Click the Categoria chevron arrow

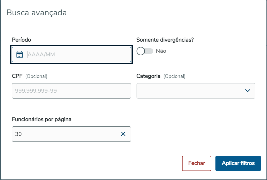click(x=247, y=91)
